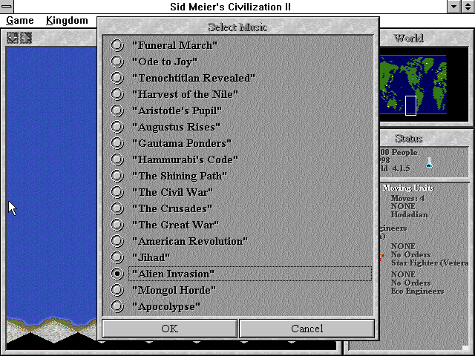Click the World minimap view rectangle
The width and height of the screenshot is (475, 356).
point(410,105)
